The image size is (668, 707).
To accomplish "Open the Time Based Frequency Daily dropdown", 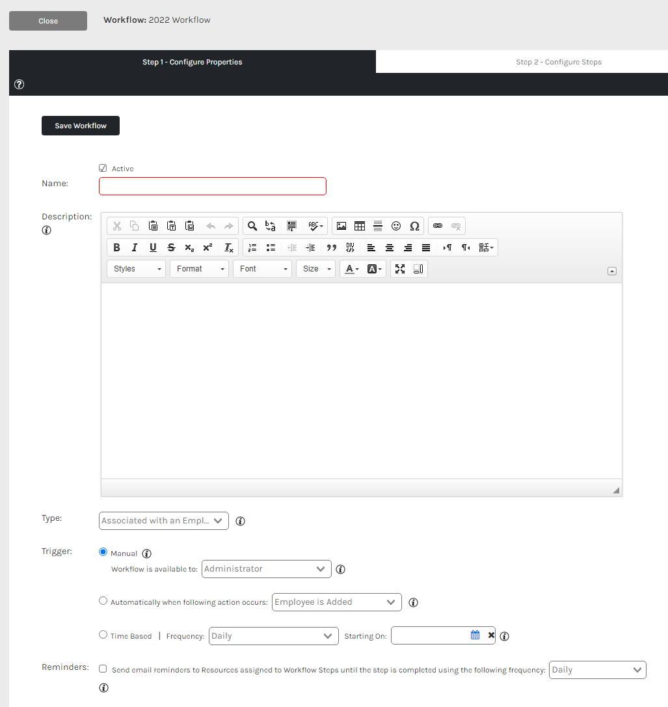I will tap(273, 636).
